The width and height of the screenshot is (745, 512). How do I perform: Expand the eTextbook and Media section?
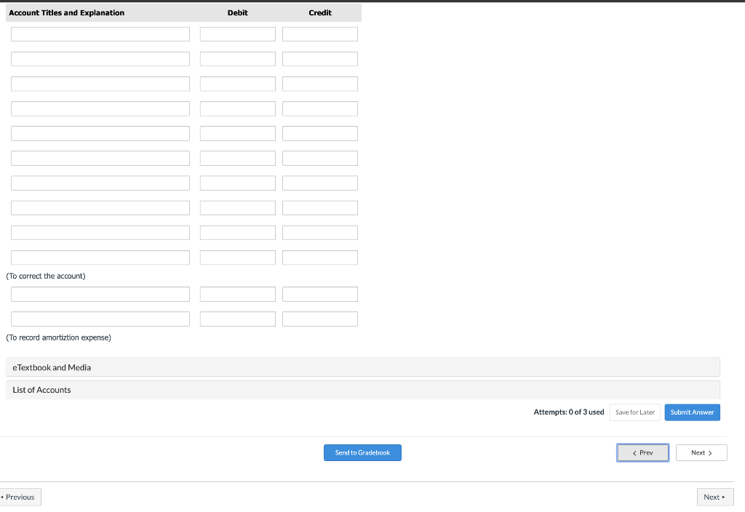(x=363, y=367)
